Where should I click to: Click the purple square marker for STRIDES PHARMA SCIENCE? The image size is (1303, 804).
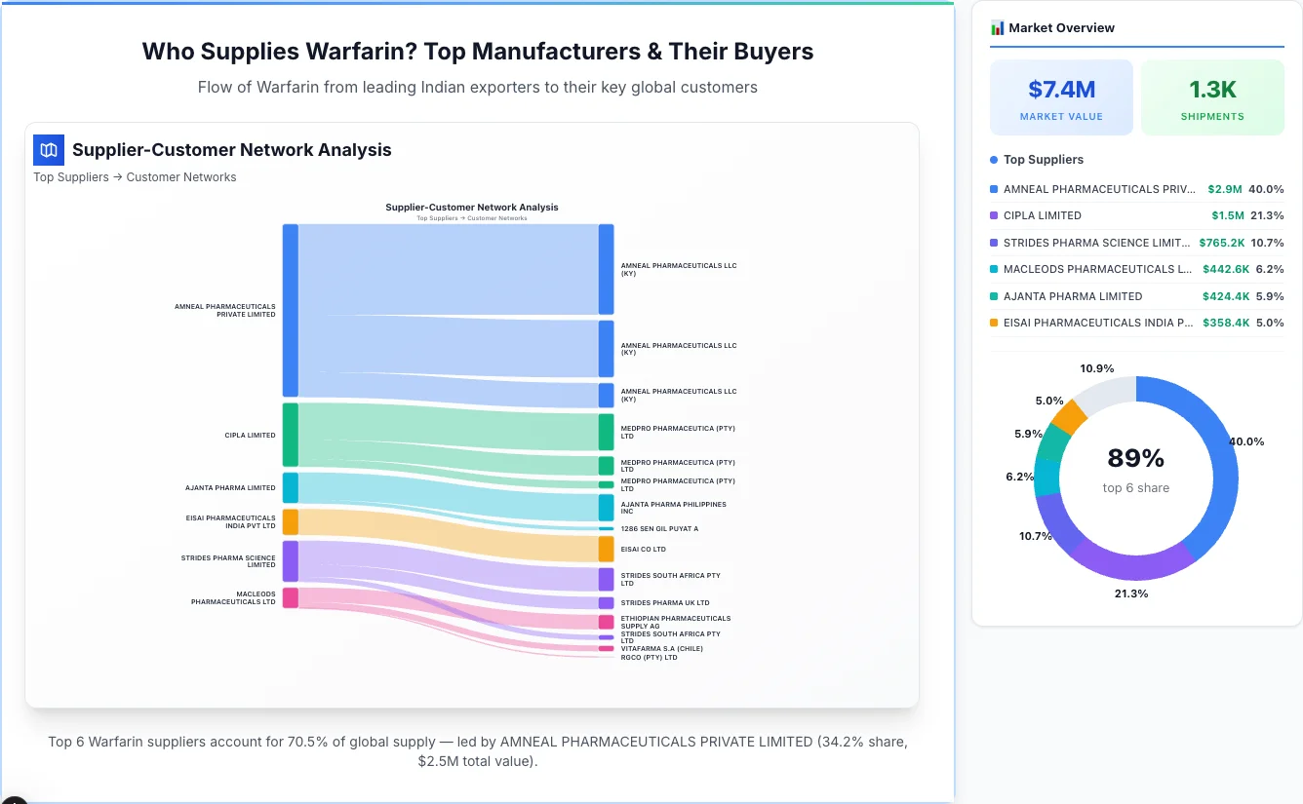(994, 243)
